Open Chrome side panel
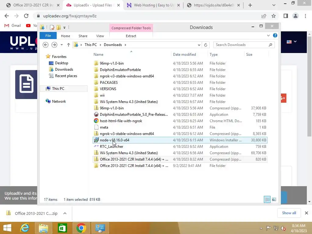 coord(286,16)
